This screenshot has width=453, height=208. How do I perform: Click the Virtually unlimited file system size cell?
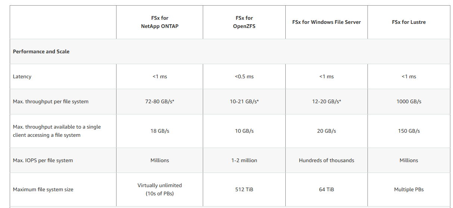pyautogui.click(x=159, y=189)
